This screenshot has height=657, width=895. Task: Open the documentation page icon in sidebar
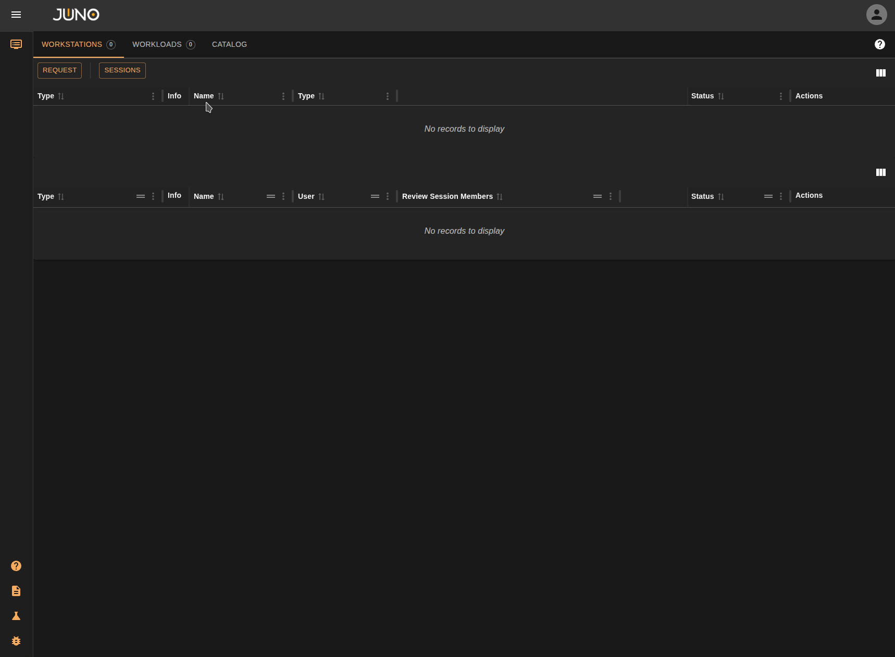pos(16,591)
